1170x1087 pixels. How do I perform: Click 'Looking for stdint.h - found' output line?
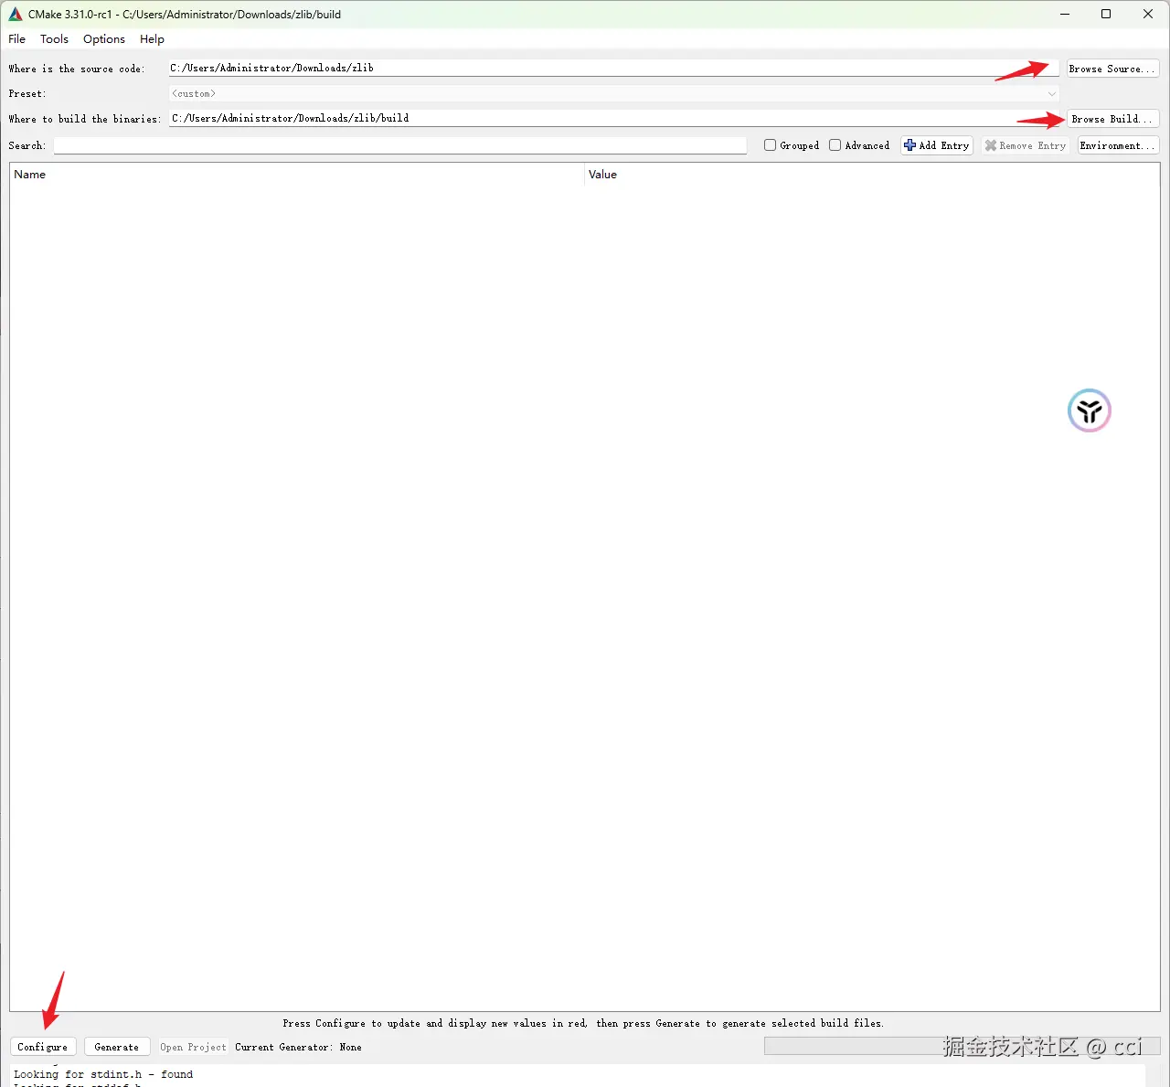point(103,1074)
